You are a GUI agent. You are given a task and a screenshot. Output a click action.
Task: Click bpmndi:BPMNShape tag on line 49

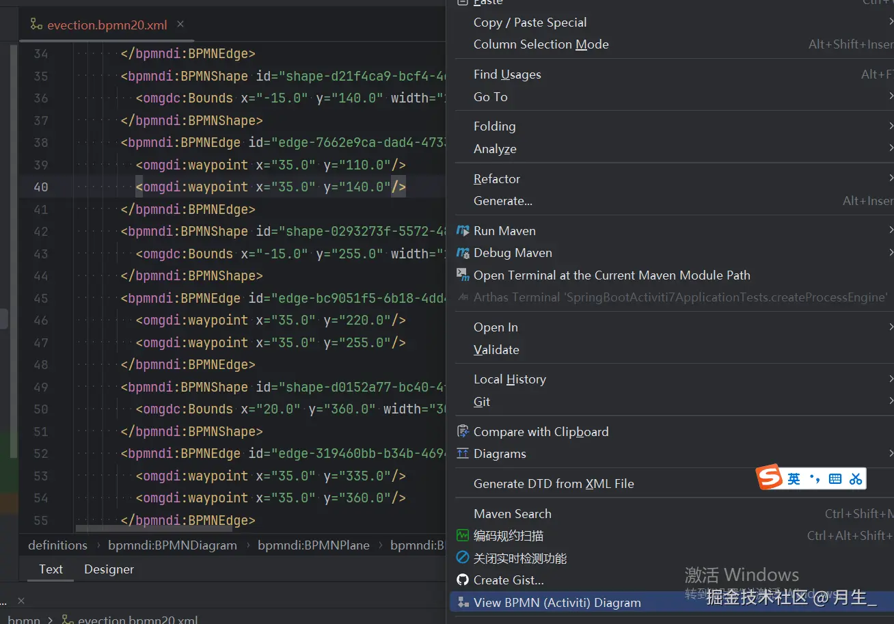coord(188,388)
